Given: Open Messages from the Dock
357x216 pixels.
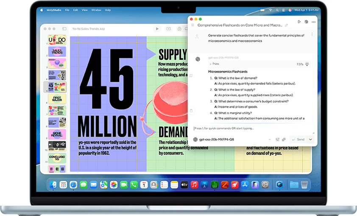Looking at the screenshot, I should coord(84,185).
